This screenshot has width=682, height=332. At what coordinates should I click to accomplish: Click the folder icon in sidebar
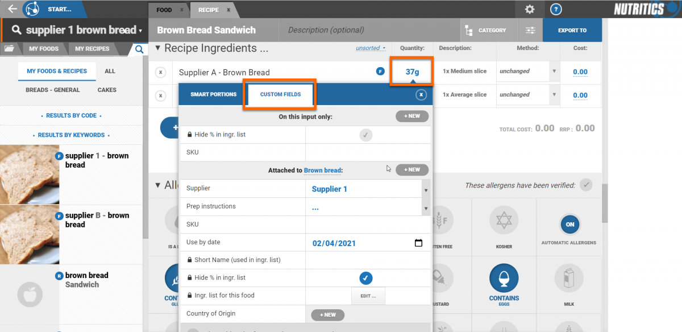pyautogui.click(x=9, y=49)
